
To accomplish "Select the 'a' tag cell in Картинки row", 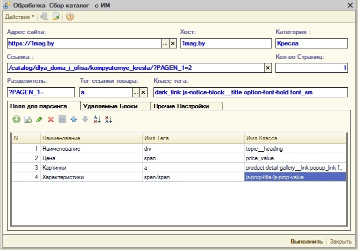I will [x=193, y=168].
